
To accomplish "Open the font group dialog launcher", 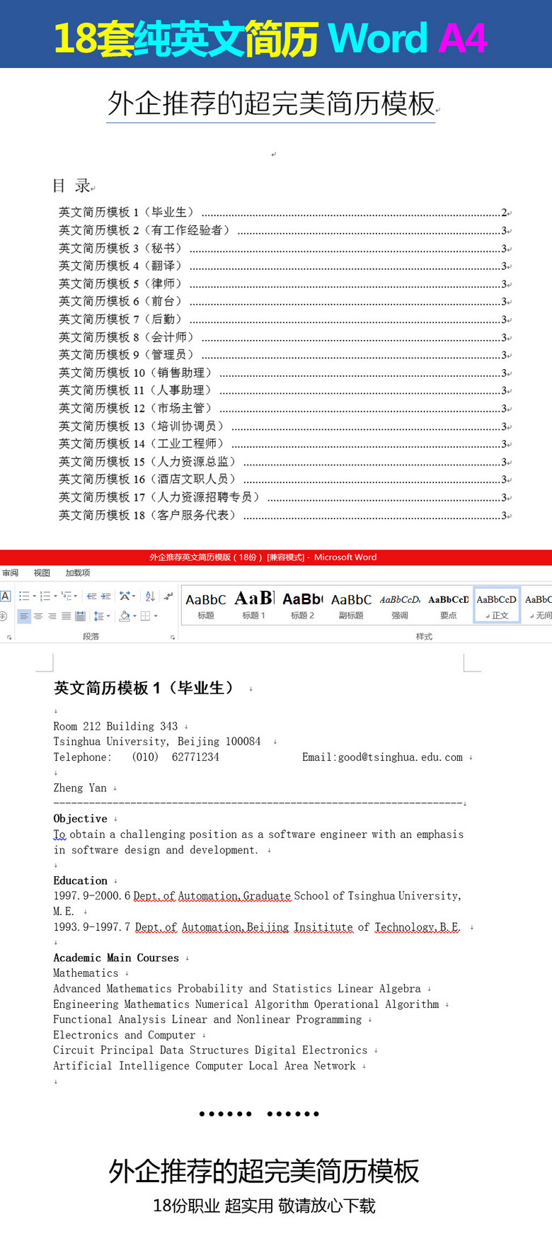I will tap(9, 637).
